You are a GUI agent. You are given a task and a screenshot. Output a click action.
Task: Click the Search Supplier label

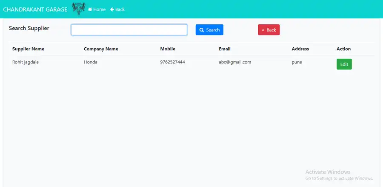pyautogui.click(x=29, y=29)
